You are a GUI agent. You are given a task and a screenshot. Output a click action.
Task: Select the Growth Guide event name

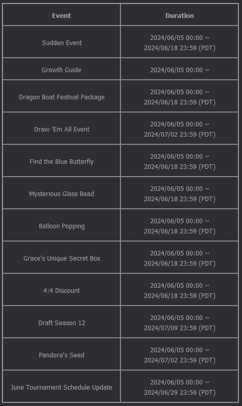[61, 70]
